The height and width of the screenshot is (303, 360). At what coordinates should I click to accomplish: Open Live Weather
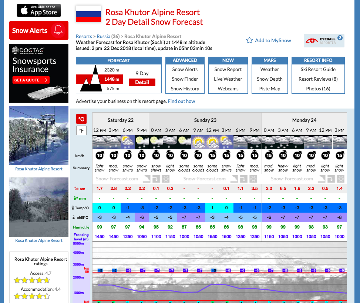(228, 79)
